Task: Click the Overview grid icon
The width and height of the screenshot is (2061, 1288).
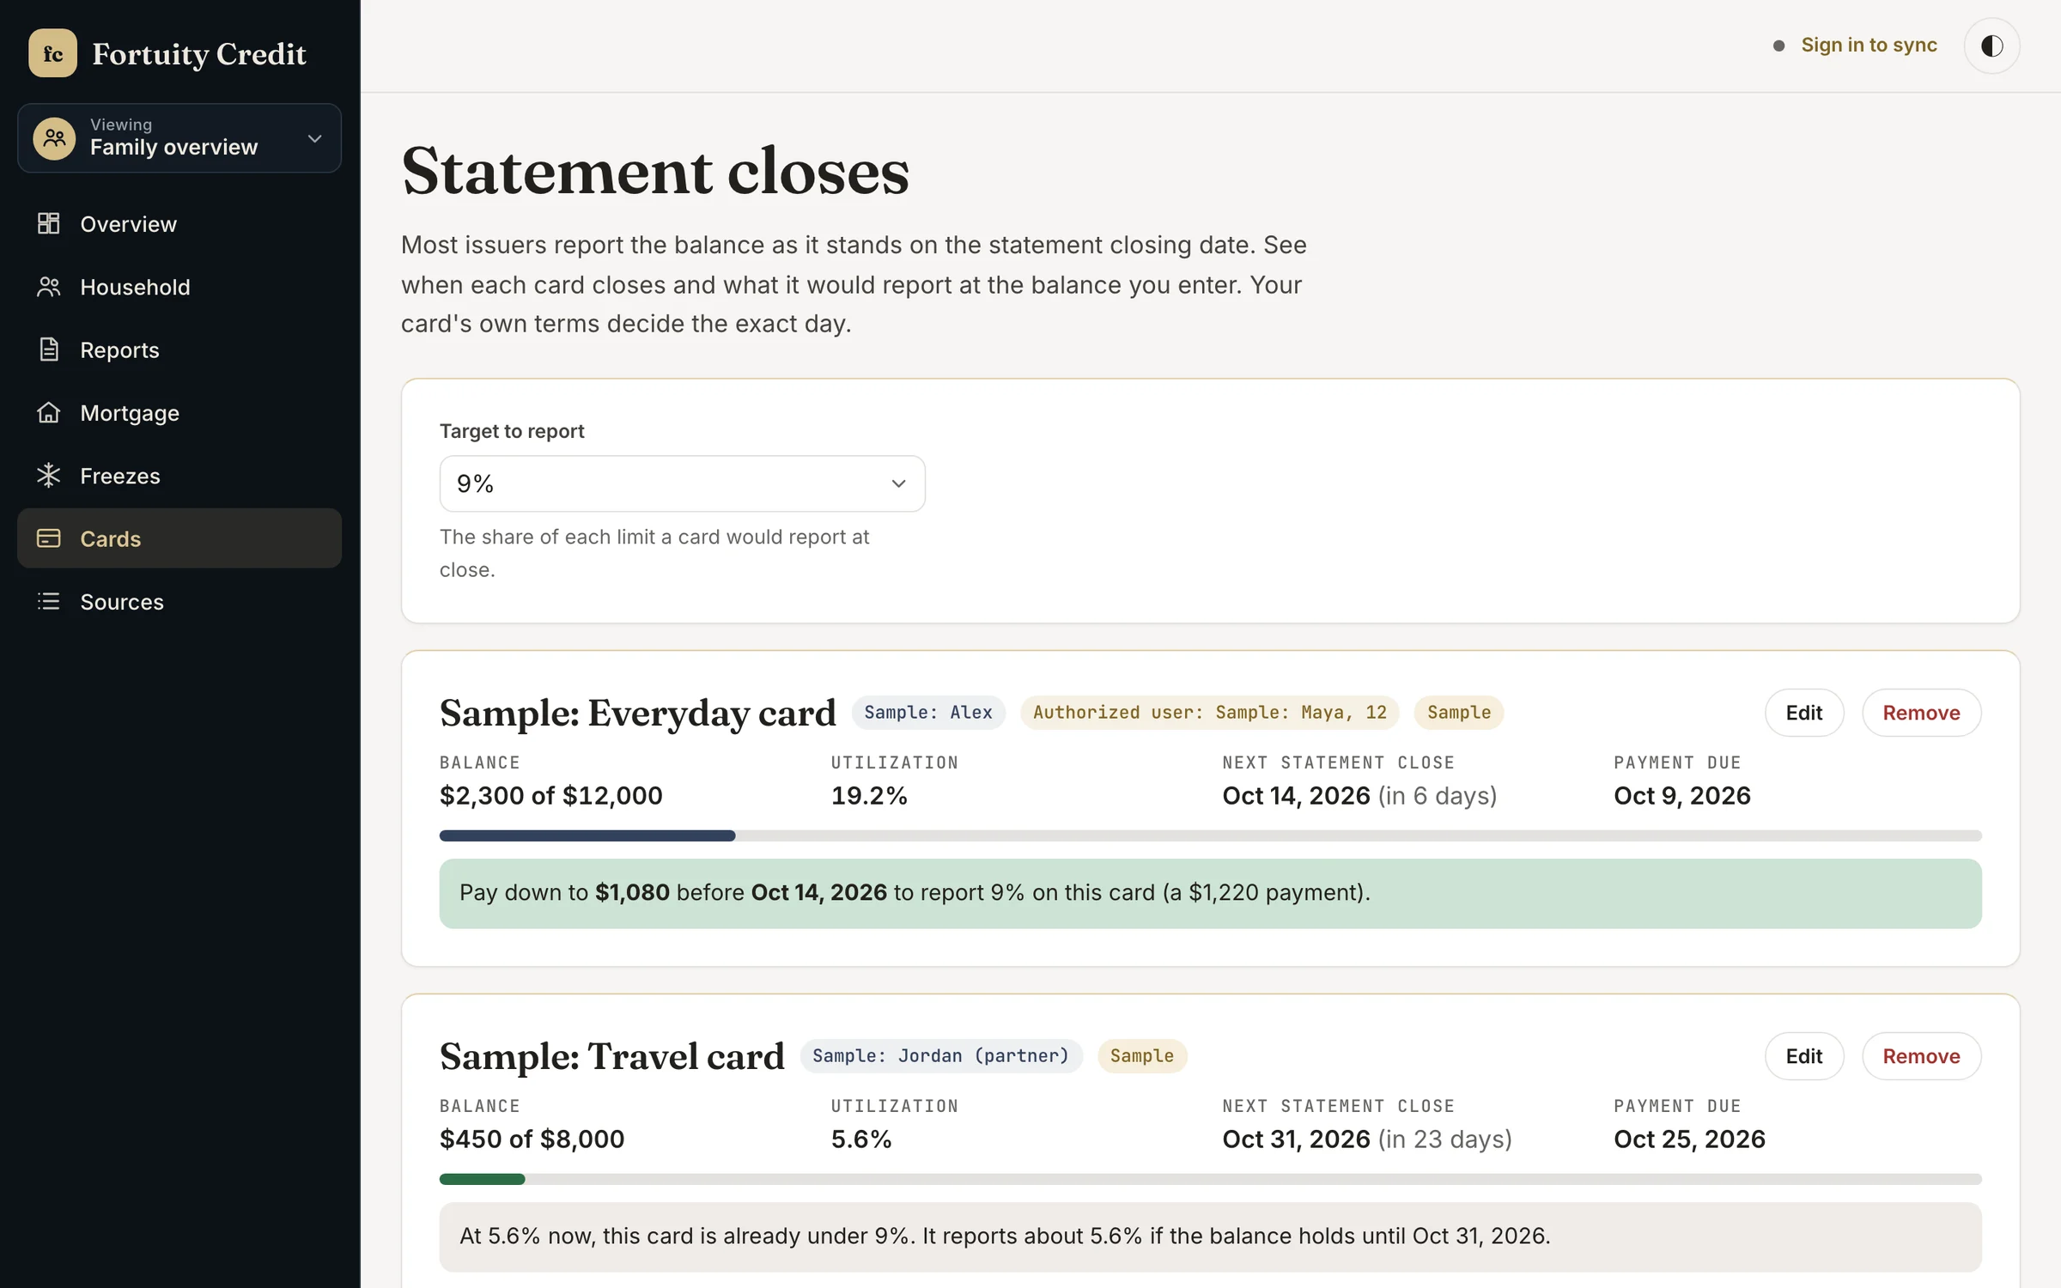Action: point(49,223)
